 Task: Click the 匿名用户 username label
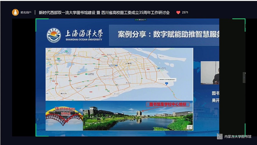tap(26, 13)
